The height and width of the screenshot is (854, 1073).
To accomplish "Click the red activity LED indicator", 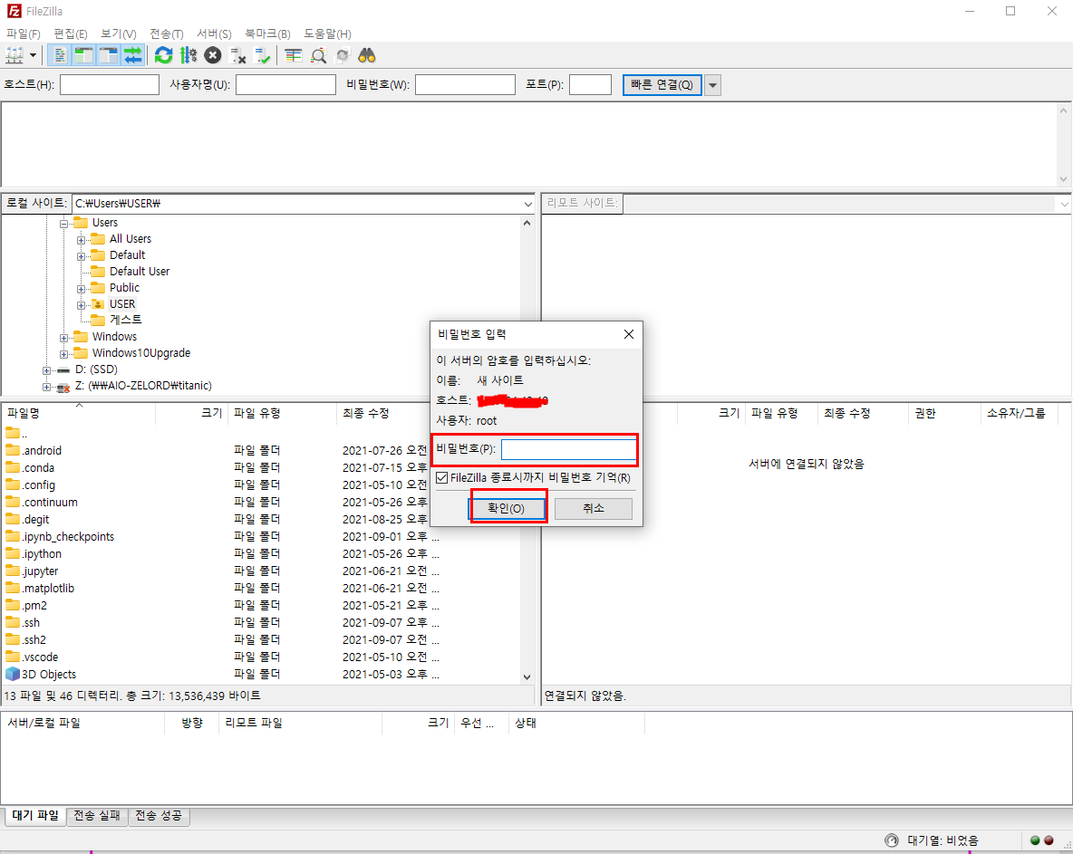I will [1049, 841].
